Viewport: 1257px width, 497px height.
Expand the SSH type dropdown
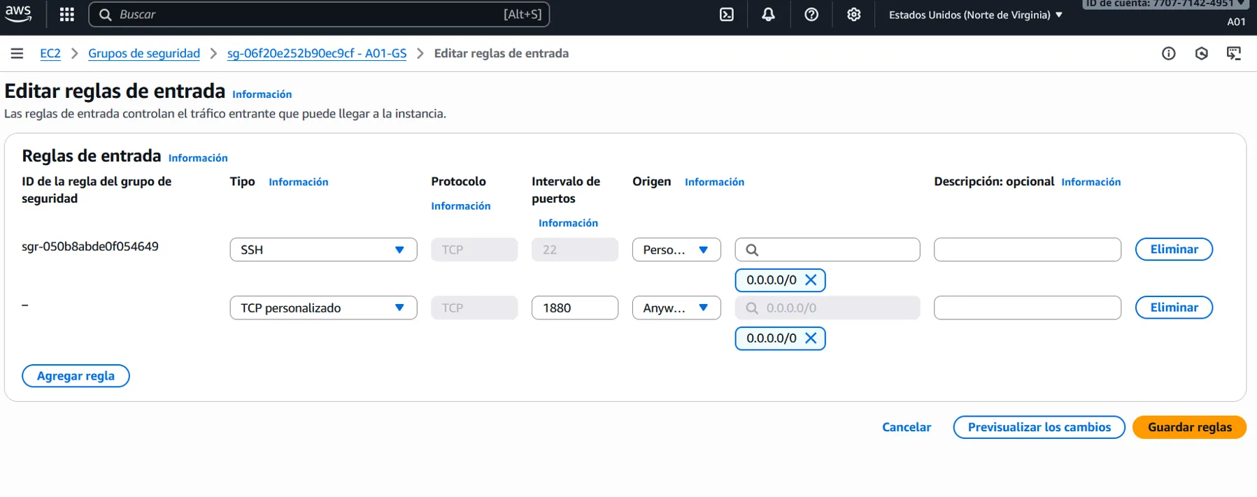(323, 250)
